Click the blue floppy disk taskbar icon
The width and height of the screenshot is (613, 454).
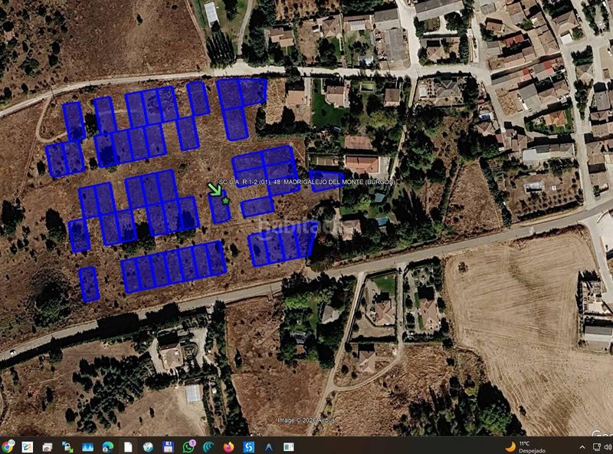[x=168, y=446]
